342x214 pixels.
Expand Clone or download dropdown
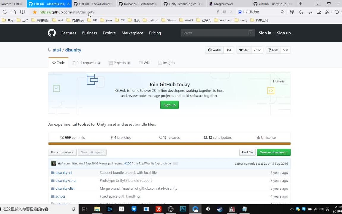tap(273, 152)
